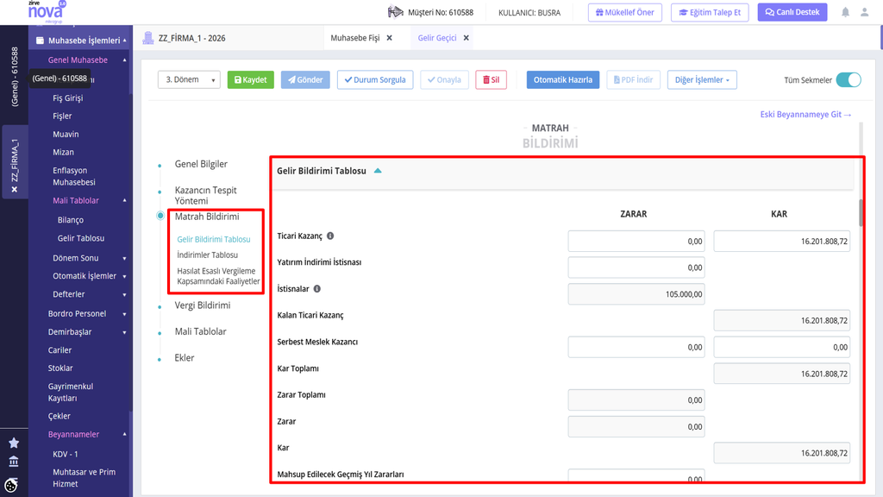This screenshot has width=883, height=497.
Task: Click the info icon beside İstisnalar
Action: point(317,289)
